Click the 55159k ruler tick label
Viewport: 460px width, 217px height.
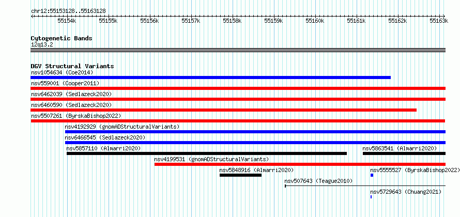tap(274, 21)
